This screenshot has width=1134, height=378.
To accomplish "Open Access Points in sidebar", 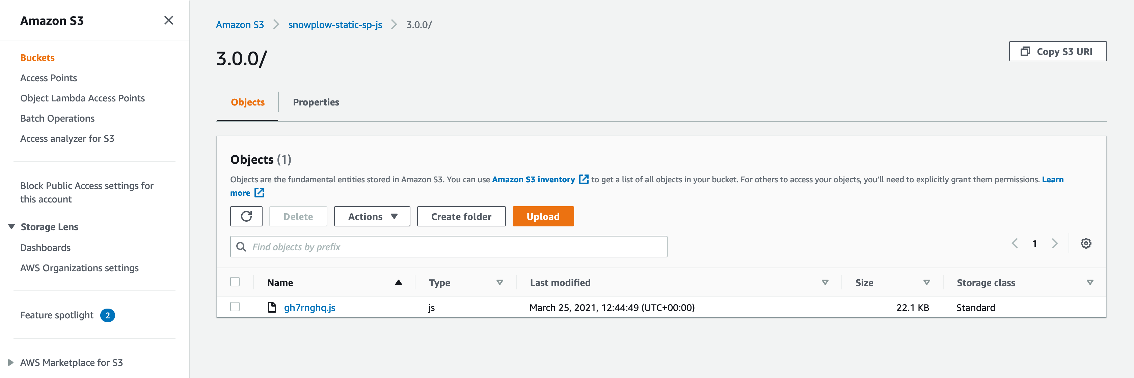I will 48,78.
